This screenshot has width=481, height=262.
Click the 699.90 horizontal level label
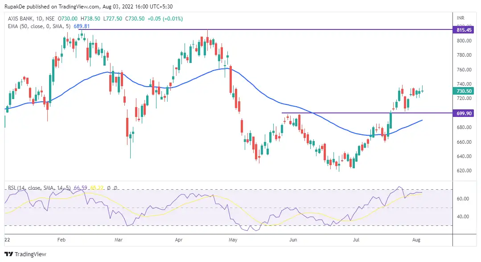pos(464,114)
